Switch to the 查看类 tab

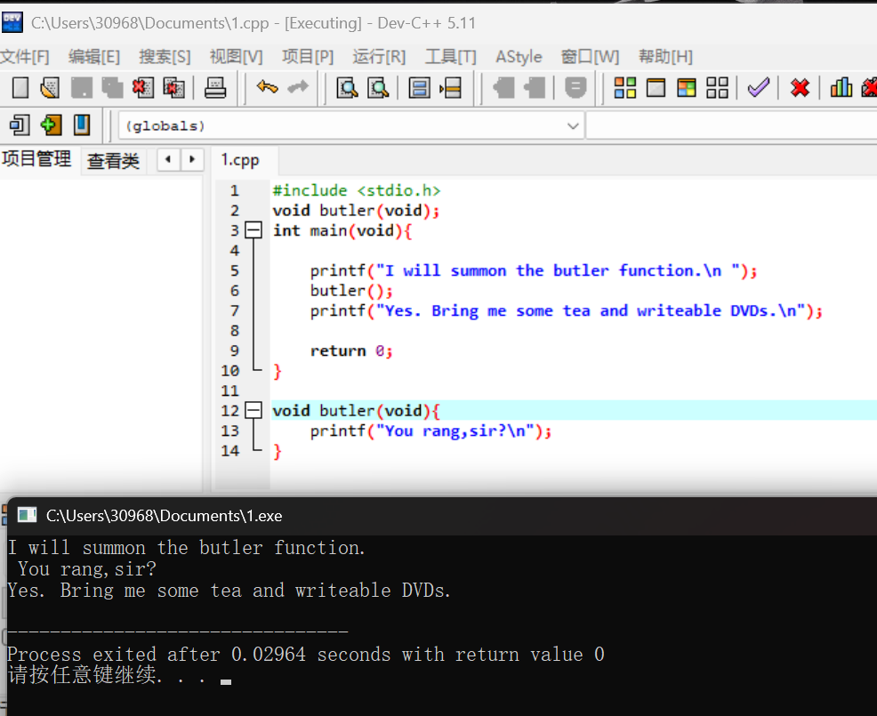[113, 161]
